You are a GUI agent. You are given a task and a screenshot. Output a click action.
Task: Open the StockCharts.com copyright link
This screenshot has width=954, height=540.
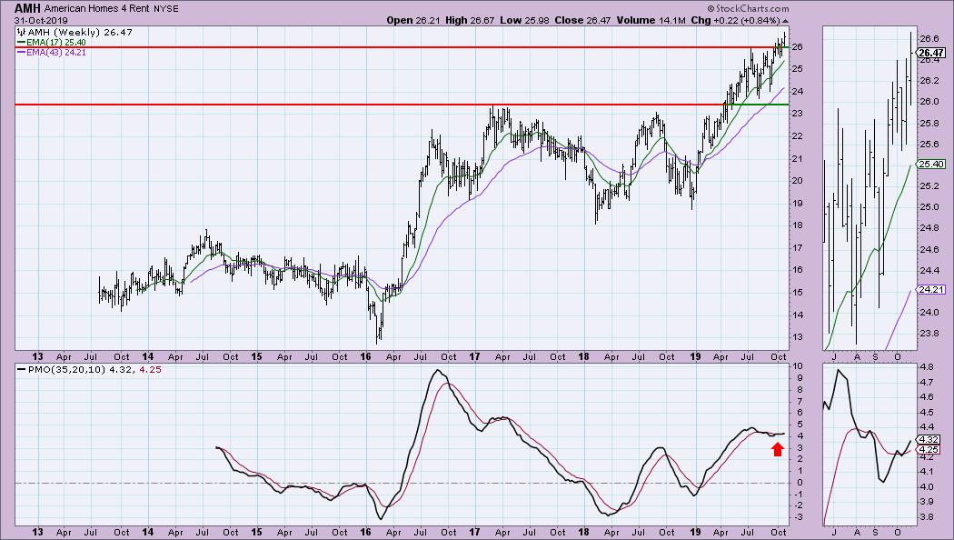coord(748,8)
